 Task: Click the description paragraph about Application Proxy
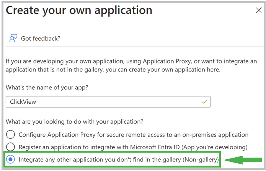pos(131,65)
